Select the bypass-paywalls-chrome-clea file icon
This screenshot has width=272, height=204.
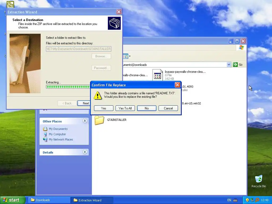(158, 75)
